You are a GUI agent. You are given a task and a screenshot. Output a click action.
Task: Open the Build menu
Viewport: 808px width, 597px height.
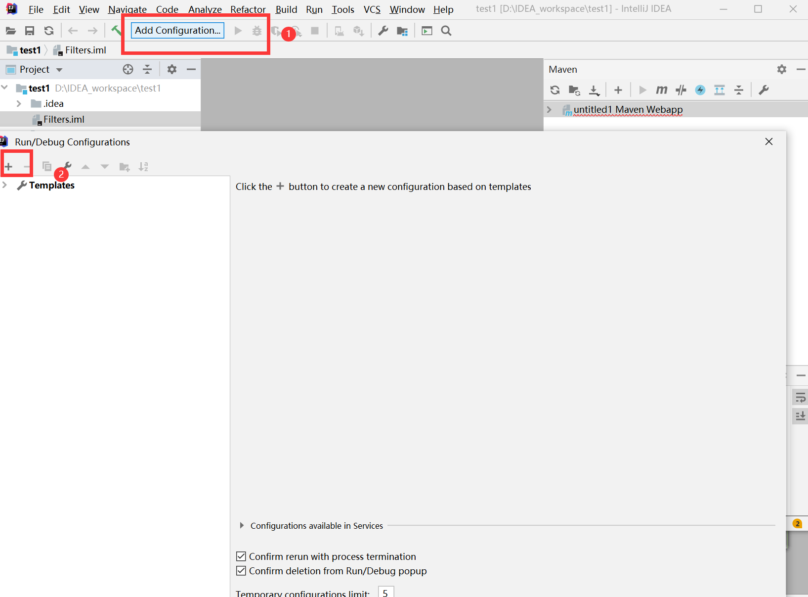click(x=286, y=9)
